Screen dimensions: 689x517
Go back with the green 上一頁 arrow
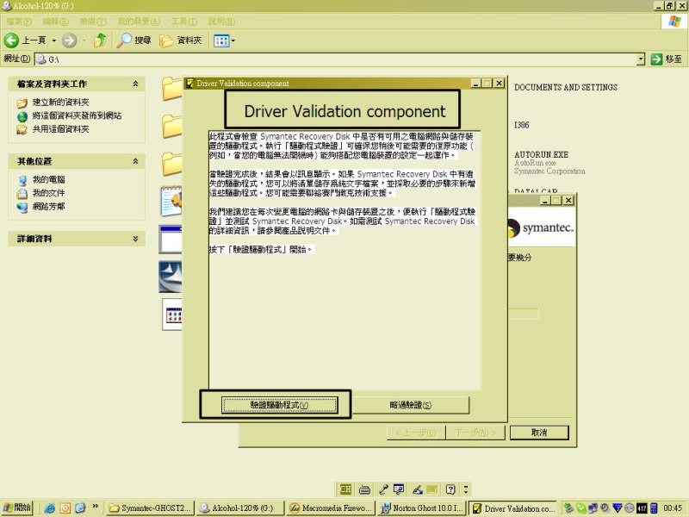tap(25, 40)
